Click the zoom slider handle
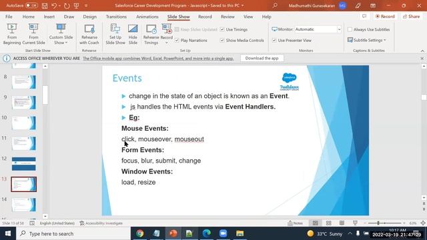427x240 pixels. (378, 223)
